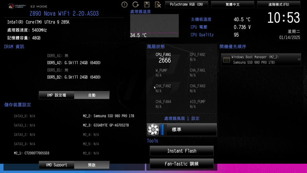Click the DRAM 資訊 section heading

(x=14, y=47)
